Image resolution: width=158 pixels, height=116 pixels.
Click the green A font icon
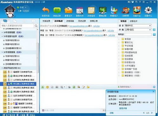click(x=43, y=87)
